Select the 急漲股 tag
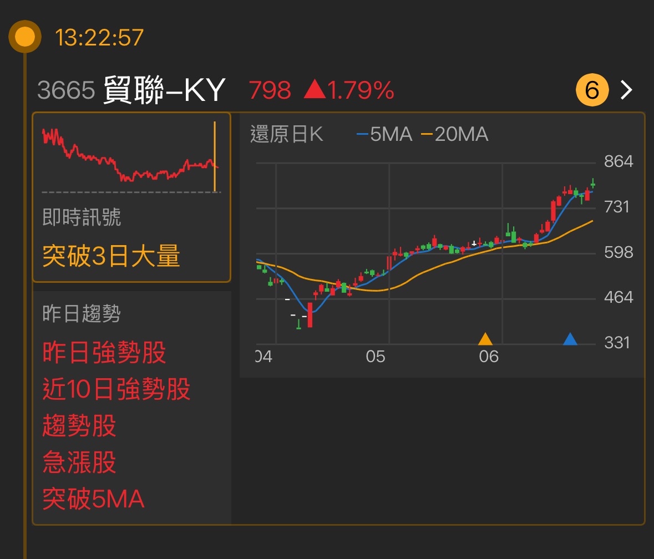This screenshot has height=559, width=654. click(x=79, y=462)
